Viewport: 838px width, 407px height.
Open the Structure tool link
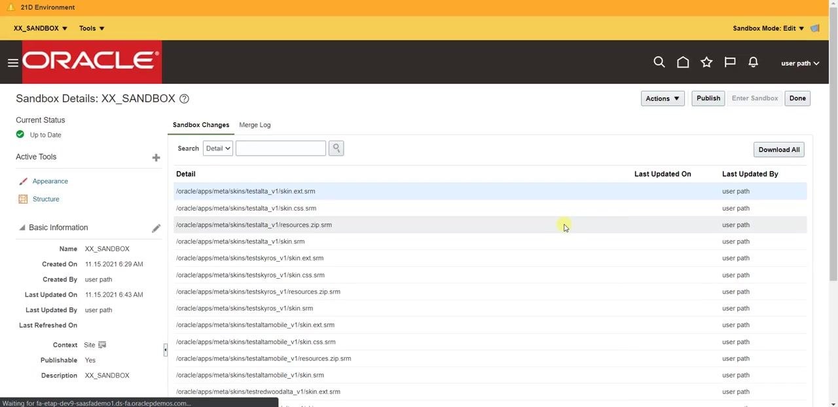[x=46, y=199]
